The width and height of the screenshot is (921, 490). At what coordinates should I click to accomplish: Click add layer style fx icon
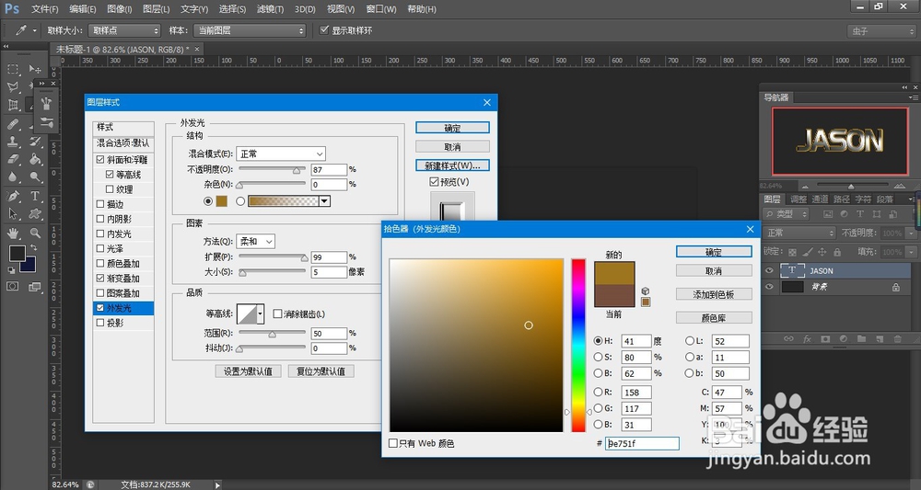(807, 339)
